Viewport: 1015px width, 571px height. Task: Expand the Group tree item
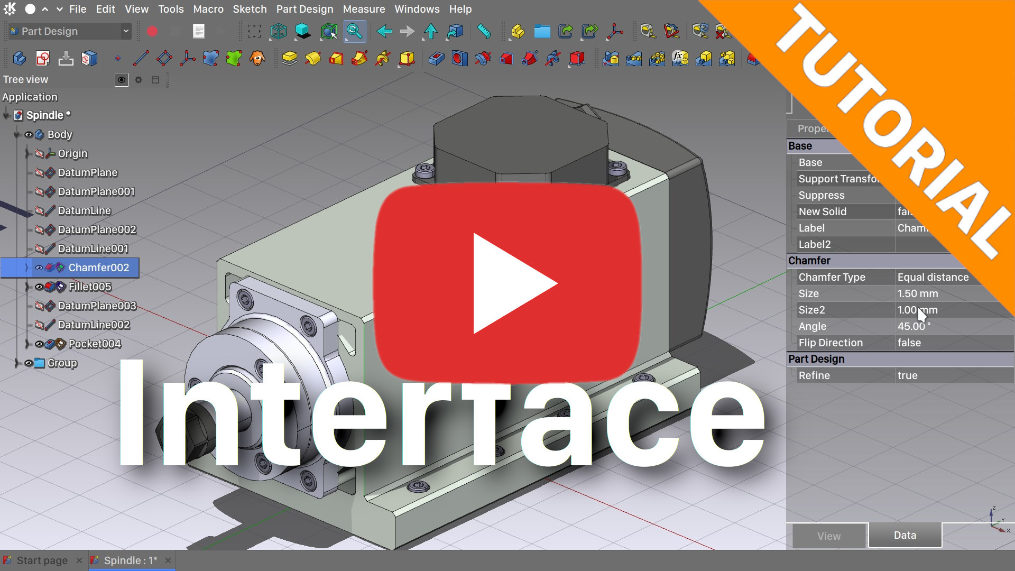point(15,363)
